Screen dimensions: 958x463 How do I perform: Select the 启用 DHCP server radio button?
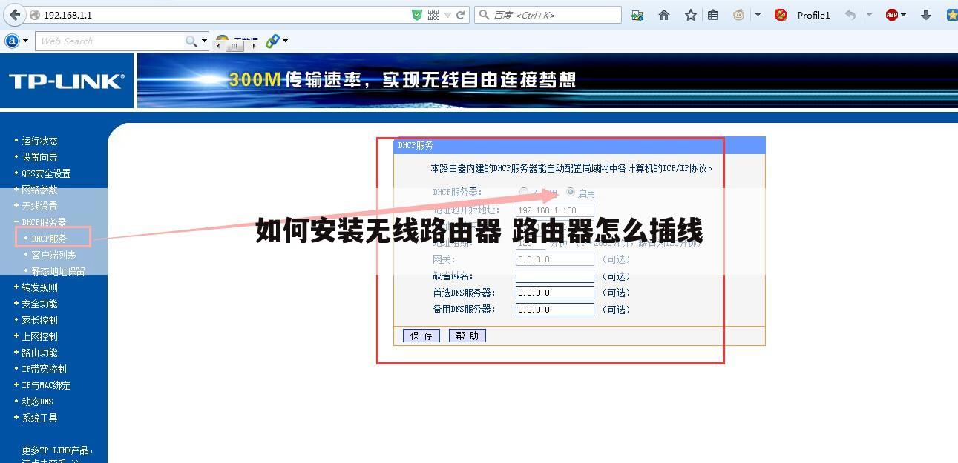(x=570, y=192)
